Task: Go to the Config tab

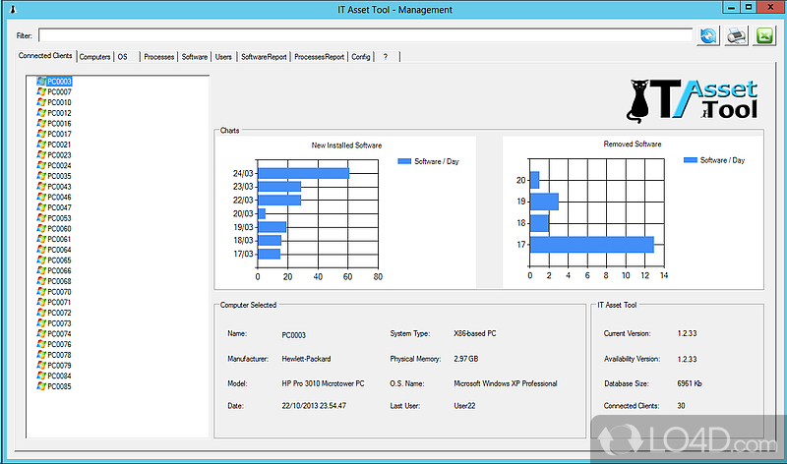Action: pos(361,57)
